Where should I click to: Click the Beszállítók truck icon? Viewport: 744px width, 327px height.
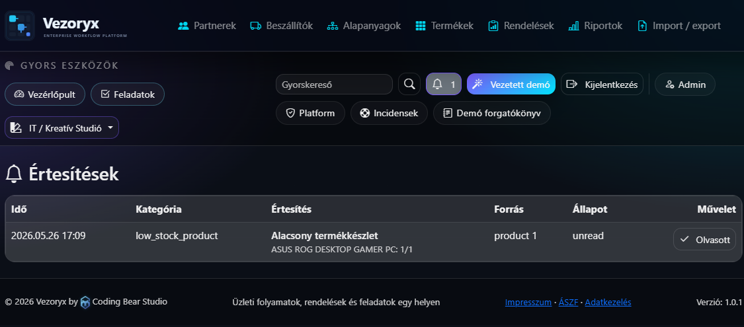[256, 26]
